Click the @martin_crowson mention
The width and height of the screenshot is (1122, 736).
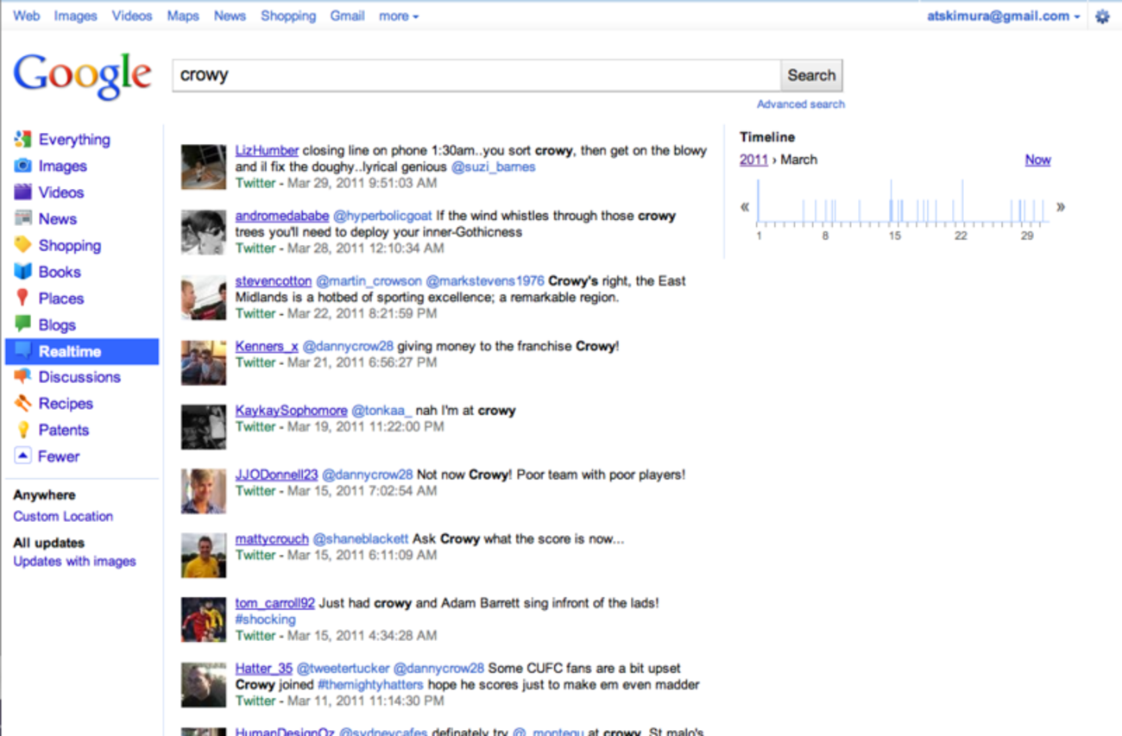(369, 280)
